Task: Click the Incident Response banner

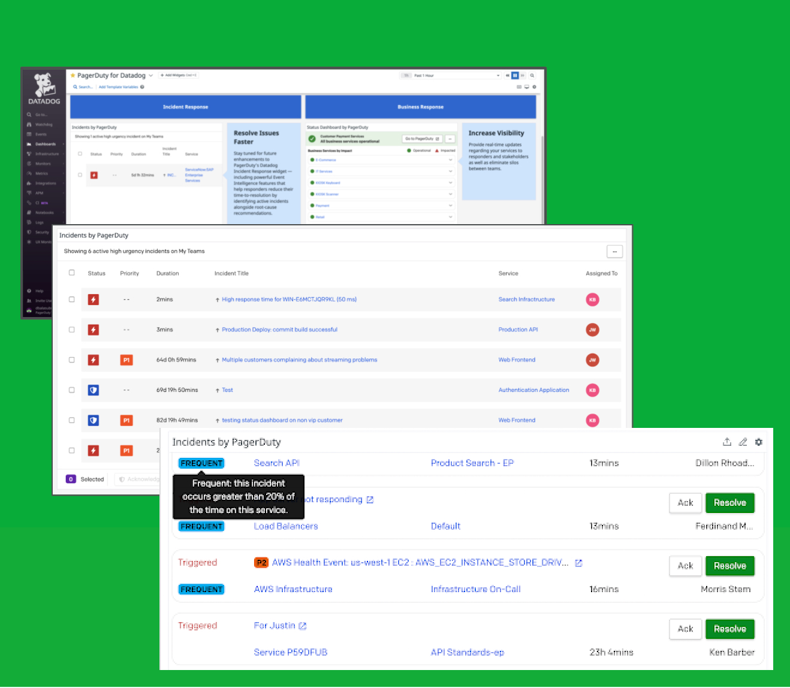Action: coord(186,107)
